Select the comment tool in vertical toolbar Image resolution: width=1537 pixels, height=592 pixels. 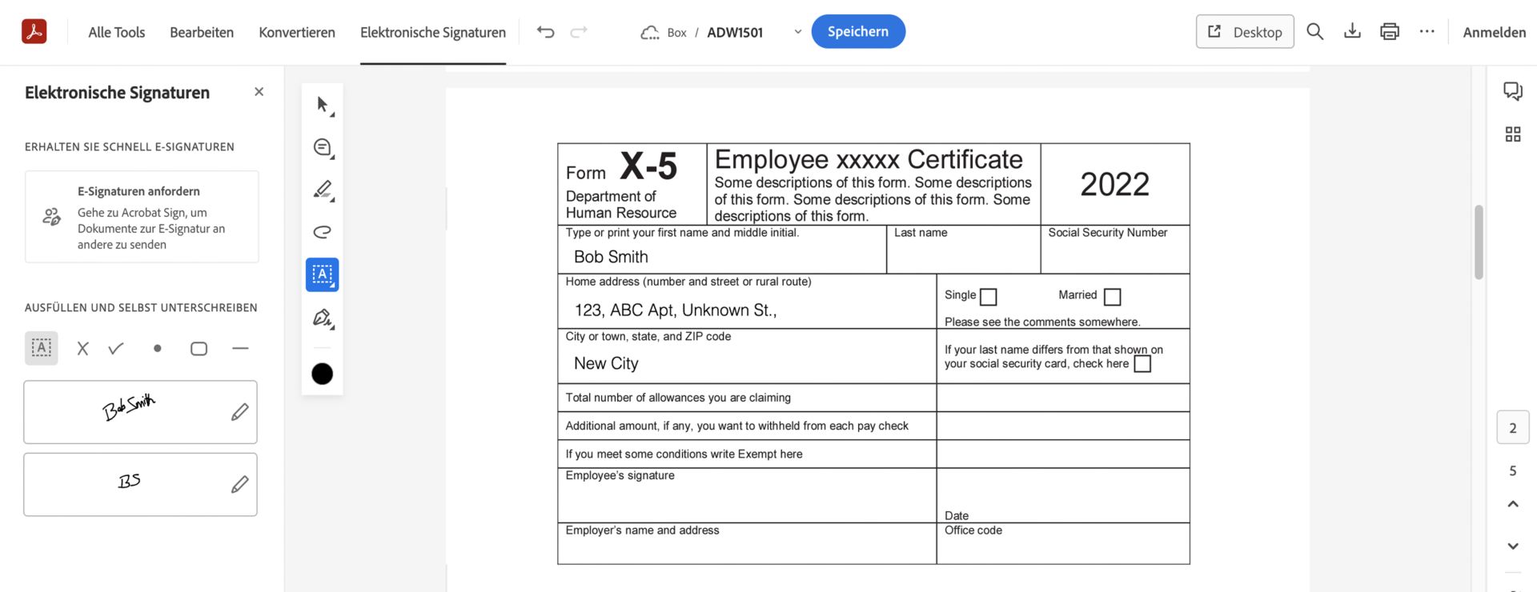tap(323, 147)
